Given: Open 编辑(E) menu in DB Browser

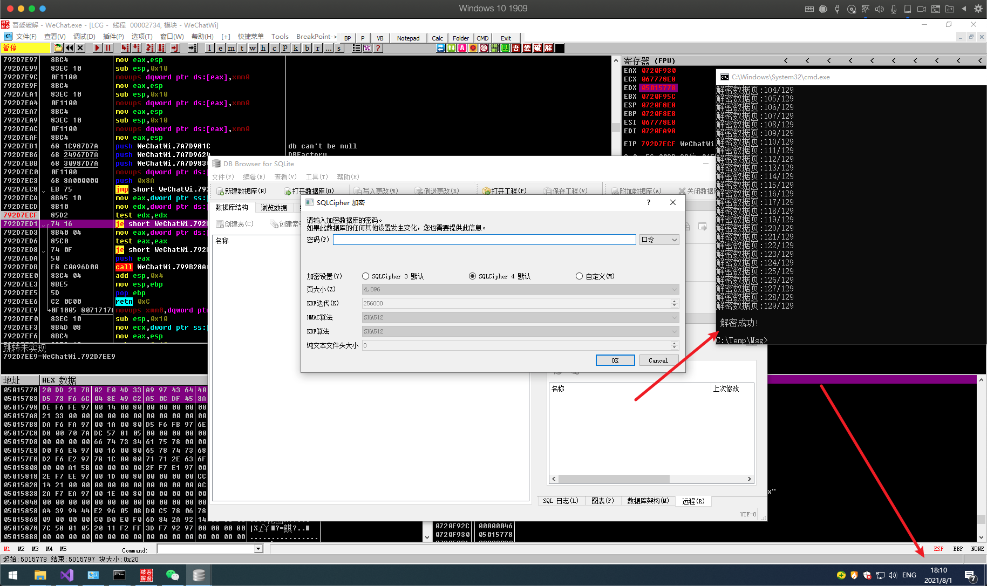Looking at the screenshot, I should coord(254,177).
